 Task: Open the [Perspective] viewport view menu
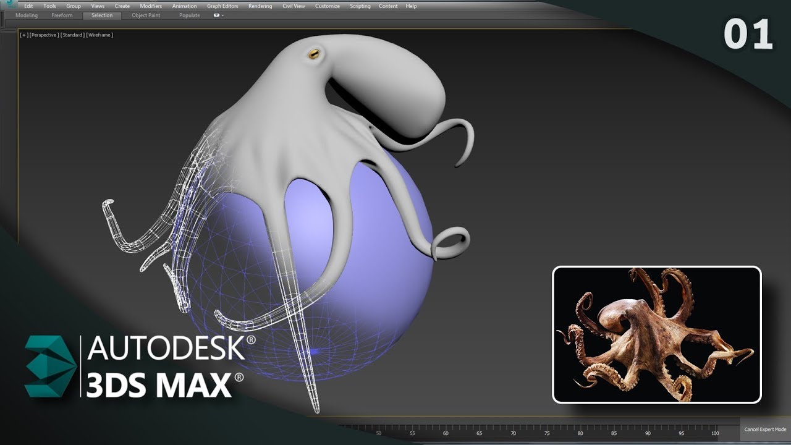pos(44,35)
